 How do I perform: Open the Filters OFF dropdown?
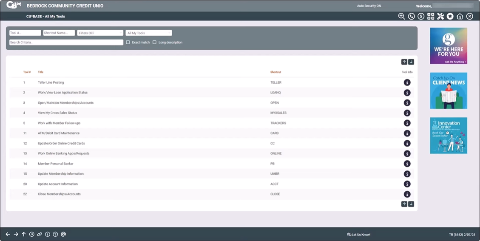point(100,33)
